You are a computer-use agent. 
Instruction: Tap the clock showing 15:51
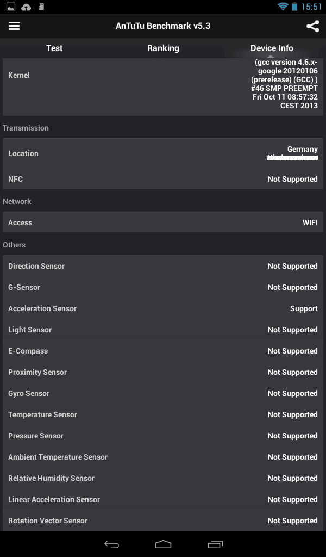[311, 7]
